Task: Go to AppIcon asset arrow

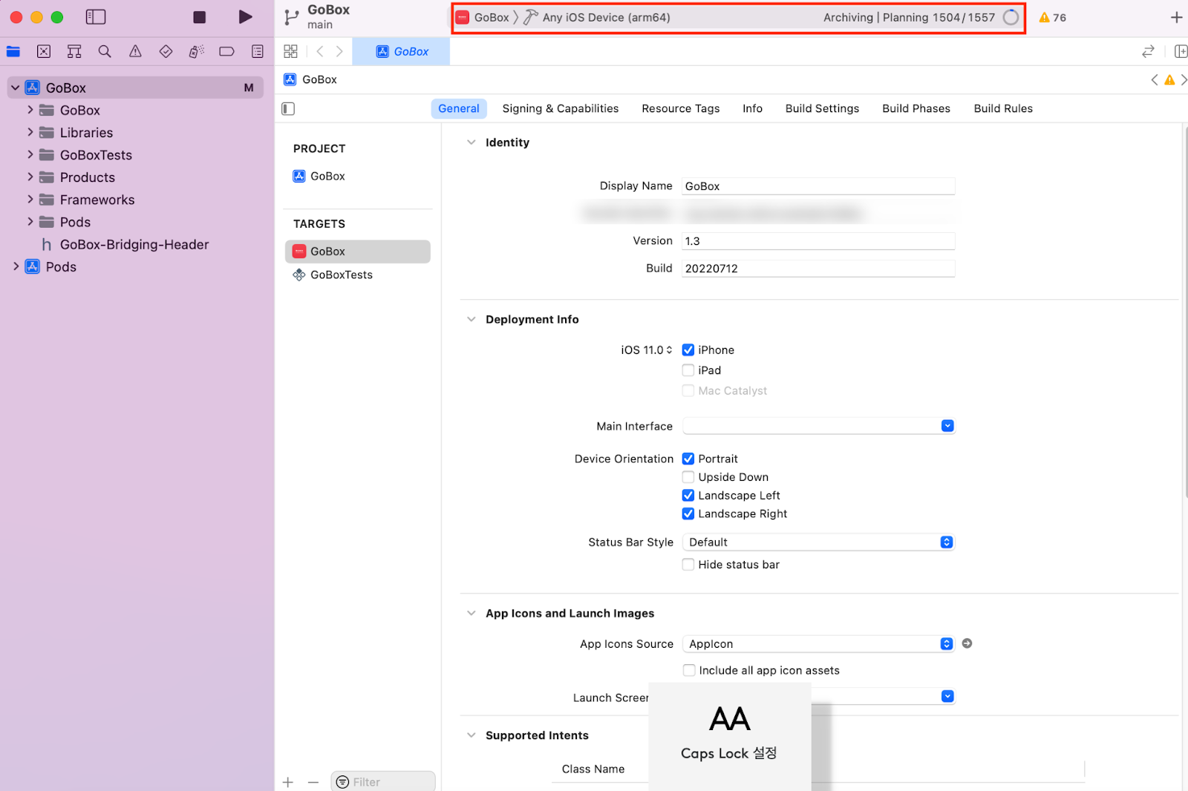Action: 967,643
